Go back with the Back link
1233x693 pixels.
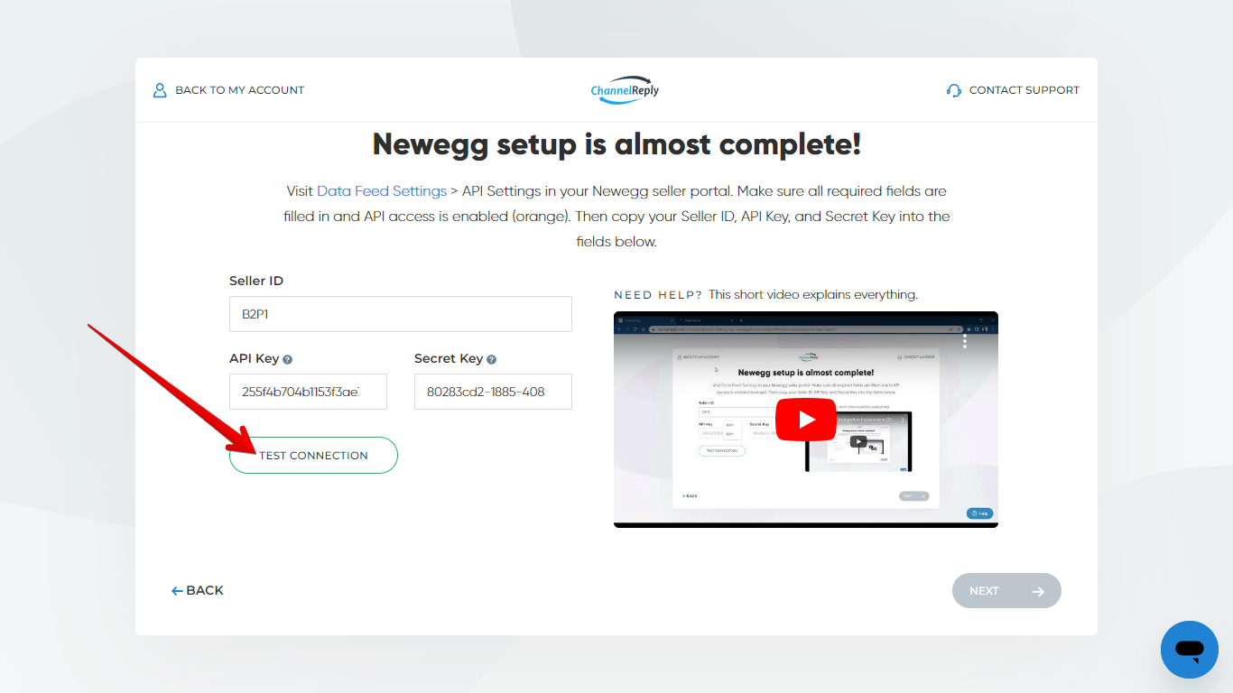click(x=198, y=590)
